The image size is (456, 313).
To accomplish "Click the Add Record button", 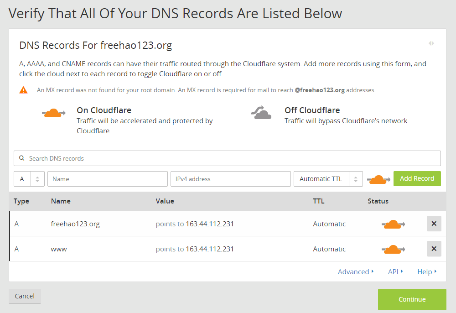I will point(417,178).
